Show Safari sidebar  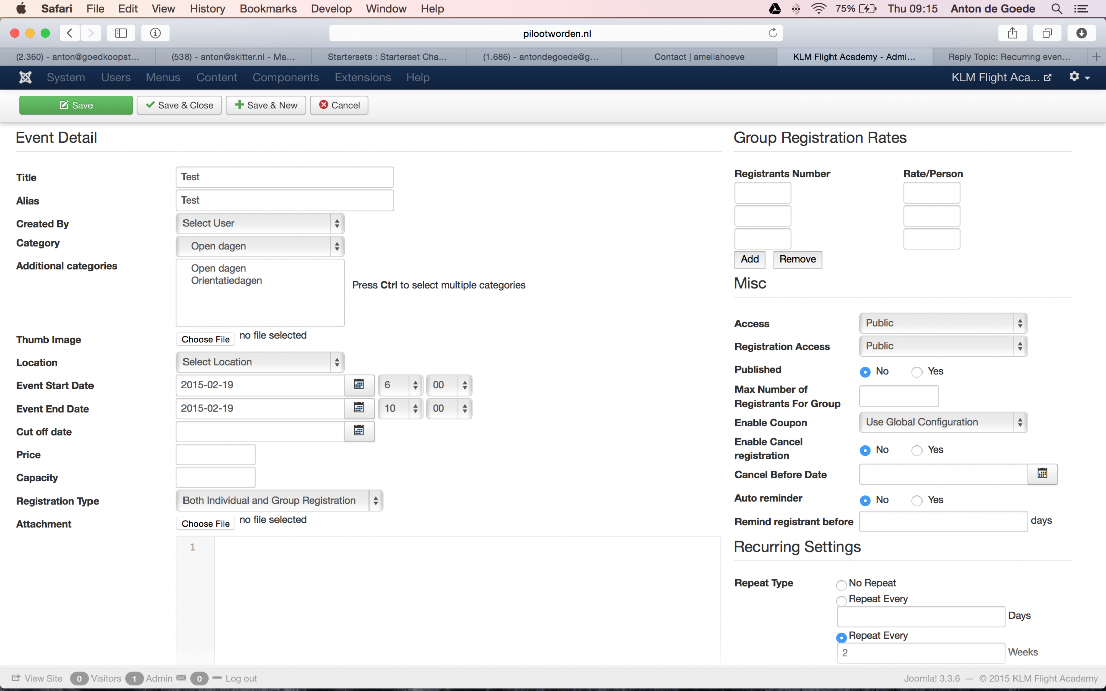(x=121, y=33)
